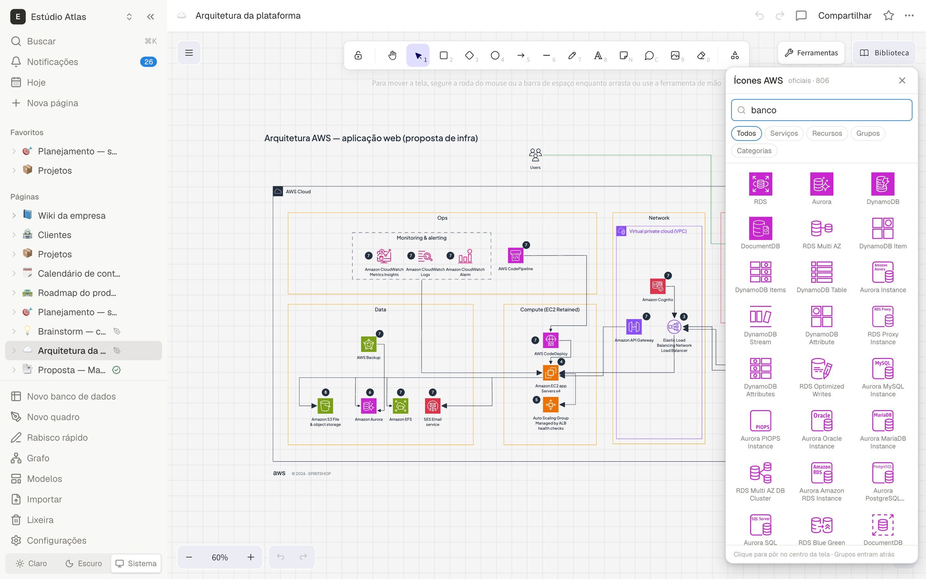Viewport: 926px width, 579px height.
Task: Select the pencil draw tool
Action: 572,56
